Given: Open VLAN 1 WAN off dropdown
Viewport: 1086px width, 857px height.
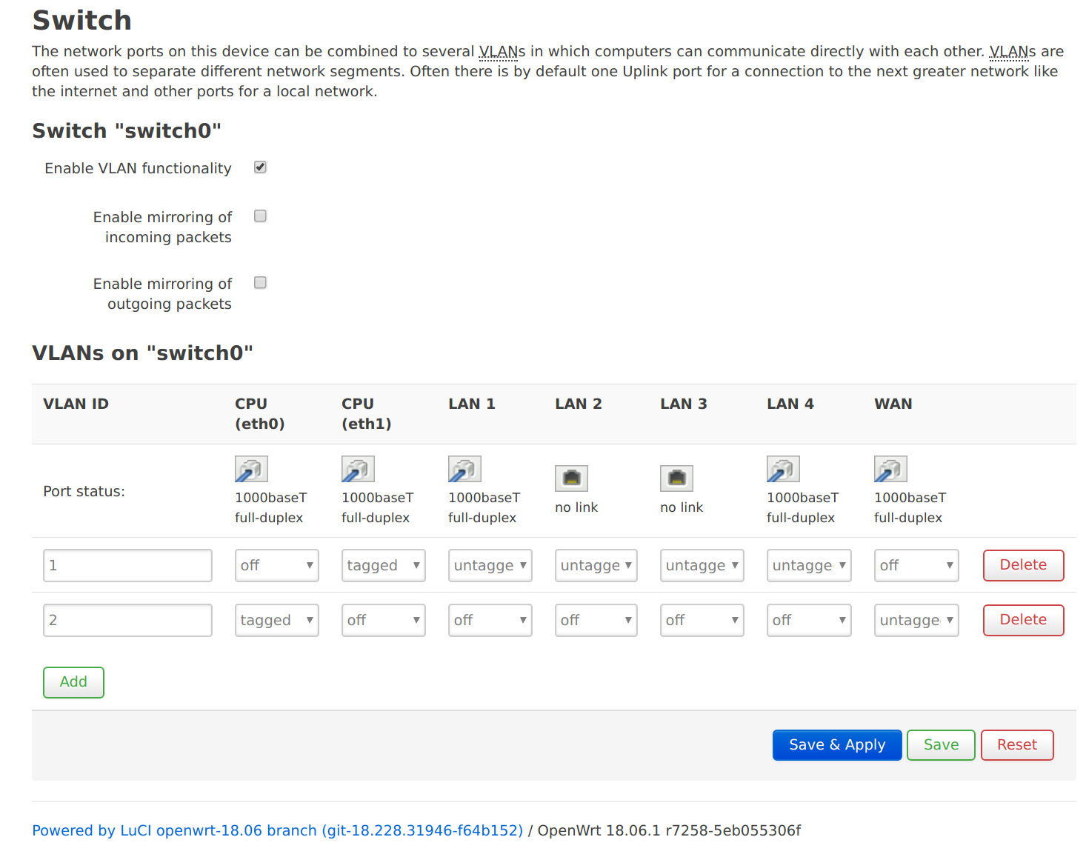Looking at the screenshot, I should point(916,565).
